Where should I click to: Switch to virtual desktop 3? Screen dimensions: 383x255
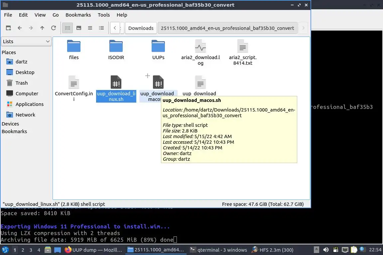(31, 250)
